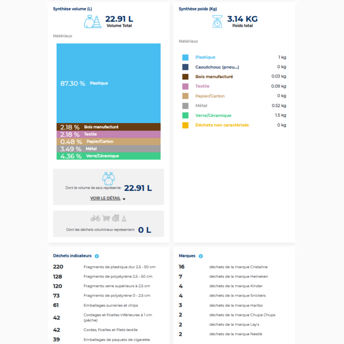Select the brown Bois manufacturé legend swatch
Image resolution: width=344 pixels, height=344 pixels.
185,77
